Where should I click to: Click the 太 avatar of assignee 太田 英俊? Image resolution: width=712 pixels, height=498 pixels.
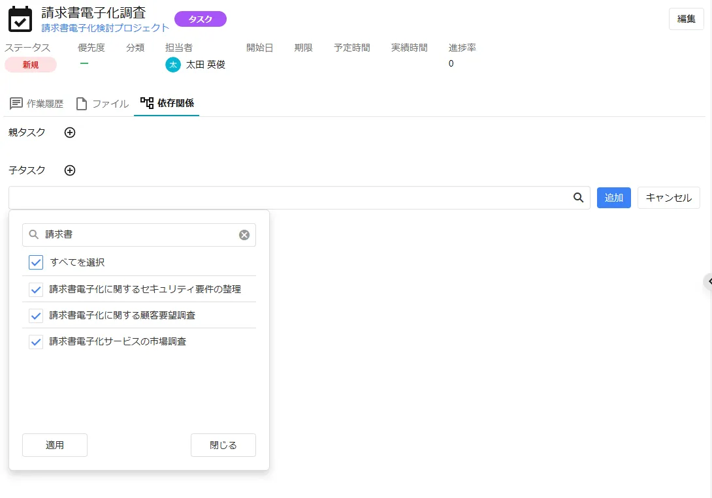(172, 65)
